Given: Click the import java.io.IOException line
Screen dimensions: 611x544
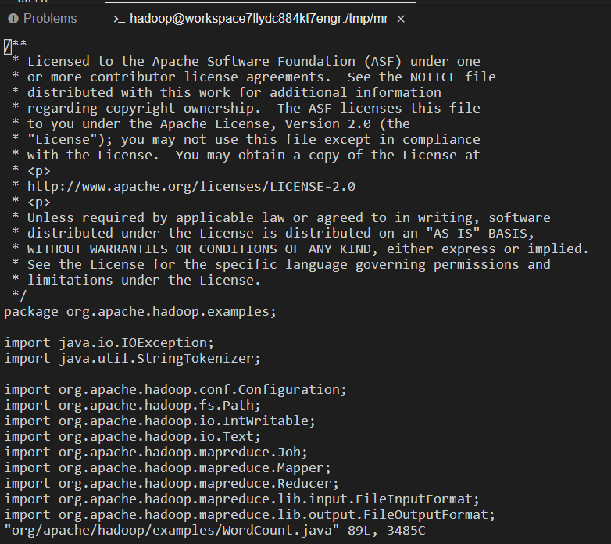Looking at the screenshot, I should [109, 343].
